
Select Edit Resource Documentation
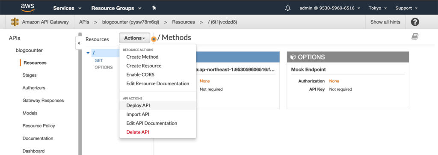coord(157,83)
